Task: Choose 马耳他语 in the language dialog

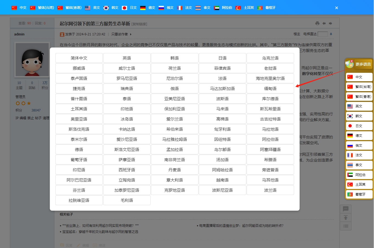Action: (270, 180)
